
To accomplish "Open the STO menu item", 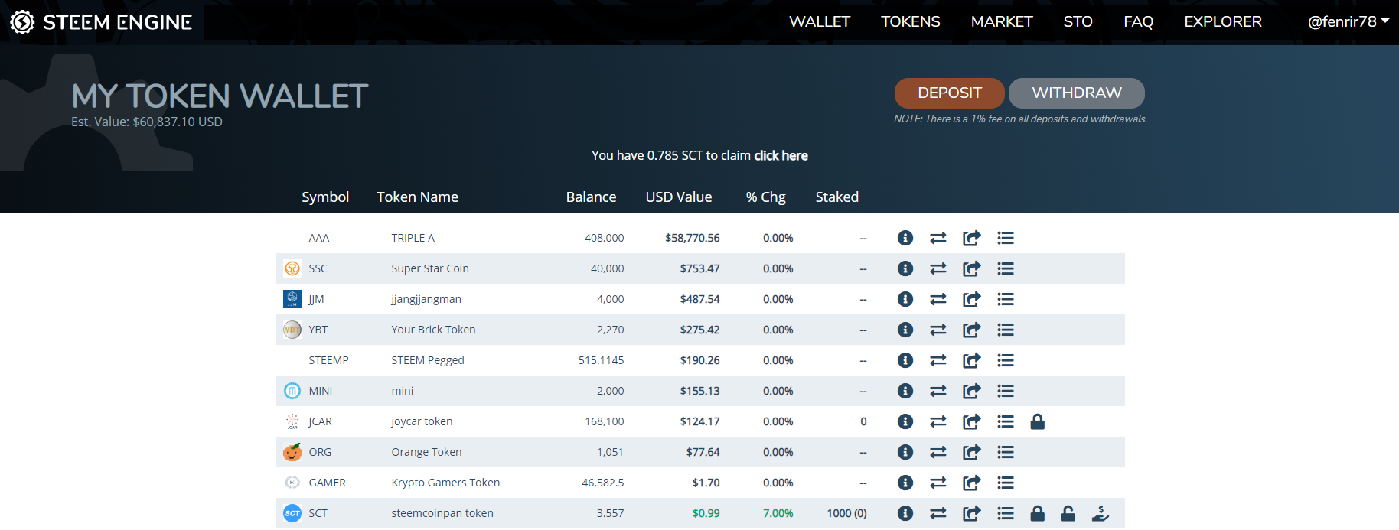I will tap(1078, 21).
